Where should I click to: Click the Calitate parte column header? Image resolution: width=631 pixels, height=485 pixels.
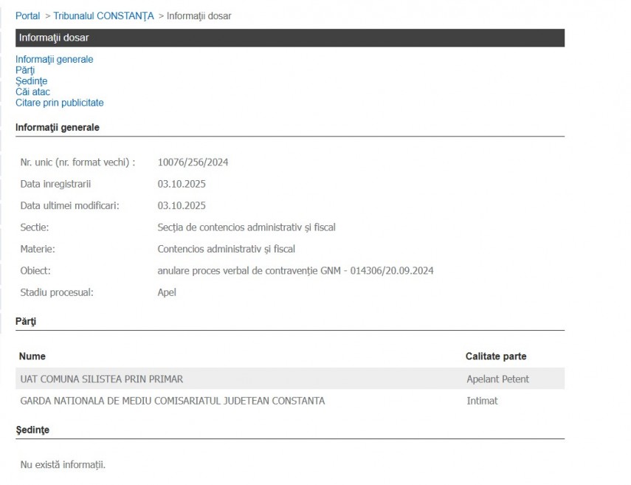coord(495,357)
